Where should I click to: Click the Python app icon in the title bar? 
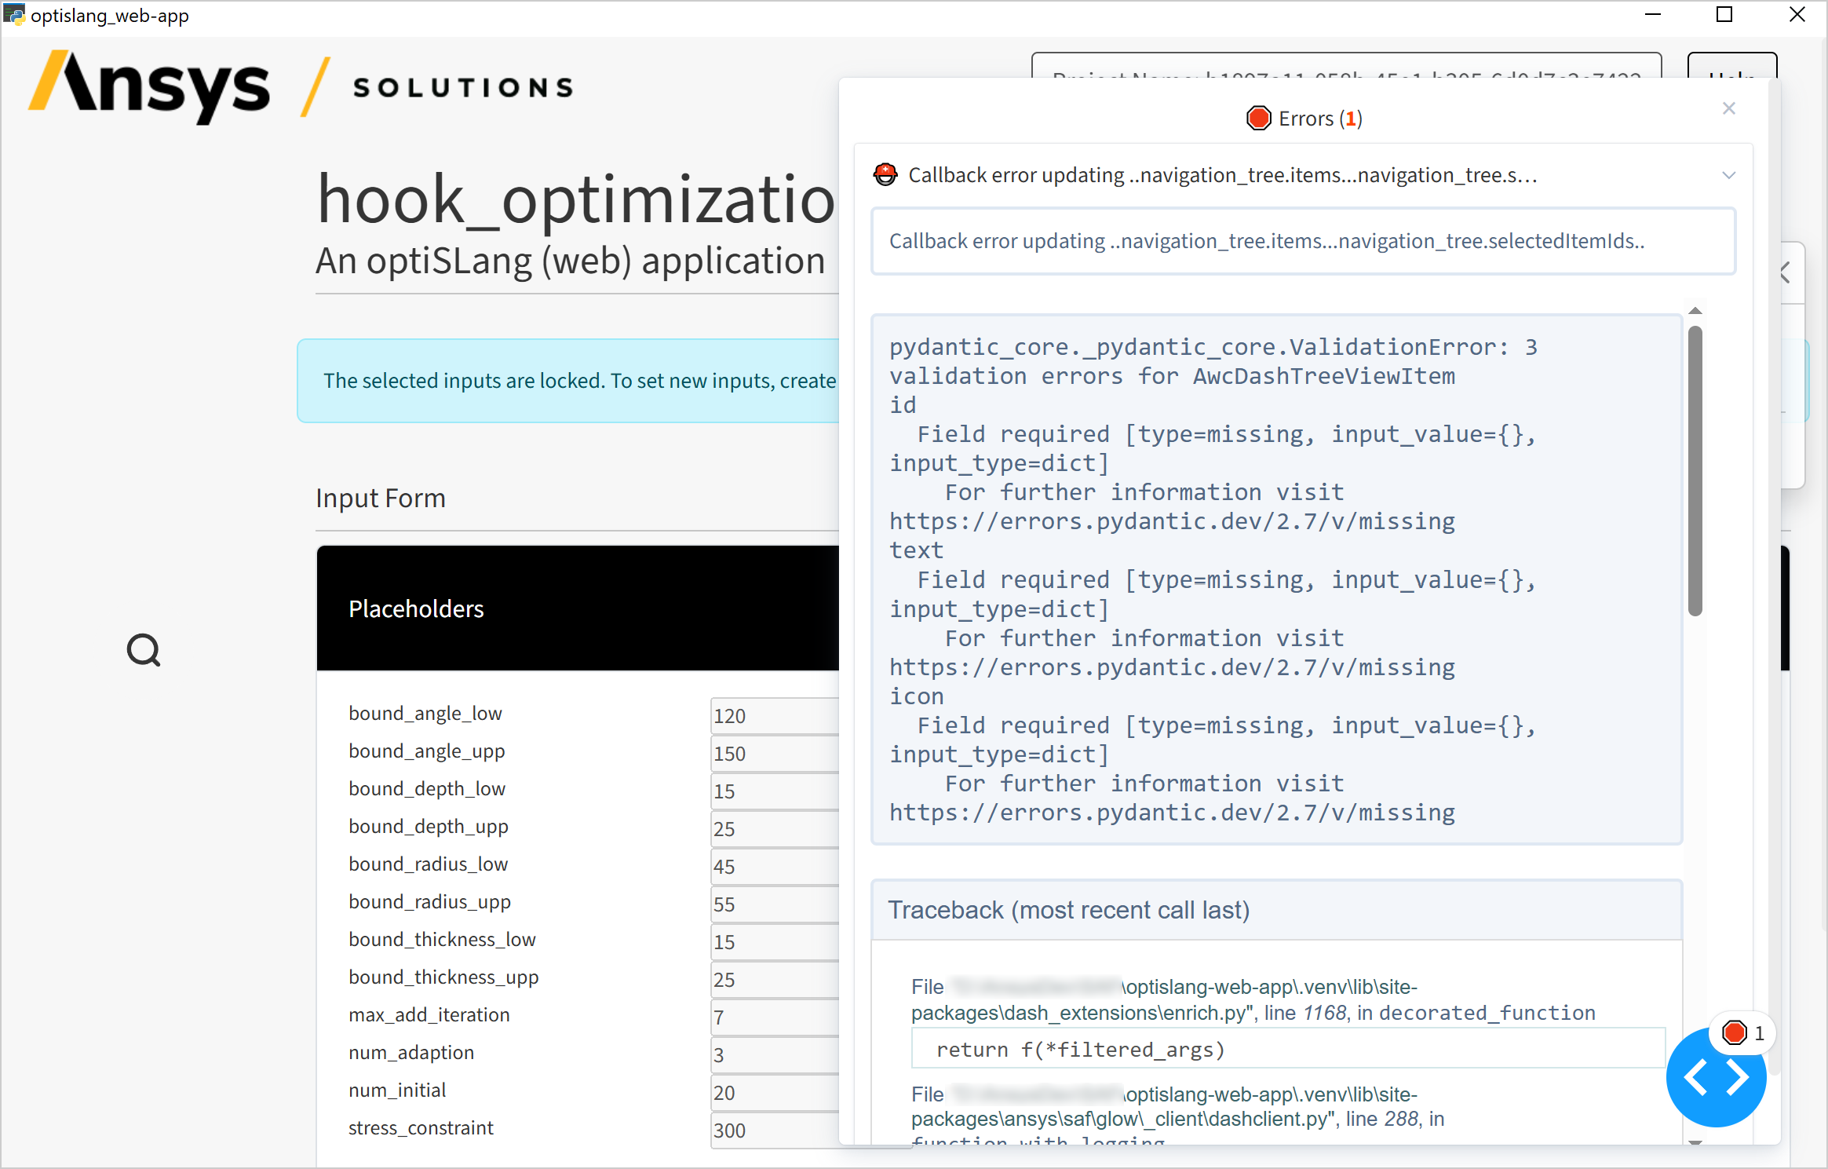pyautogui.click(x=14, y=15)
